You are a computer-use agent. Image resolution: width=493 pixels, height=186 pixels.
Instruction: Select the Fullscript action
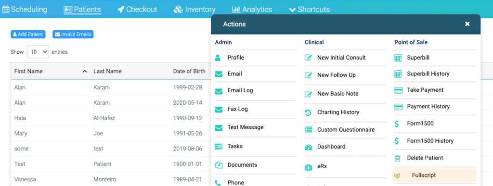434,175
